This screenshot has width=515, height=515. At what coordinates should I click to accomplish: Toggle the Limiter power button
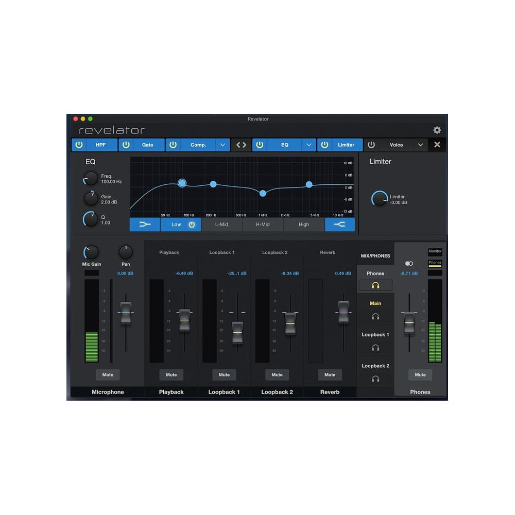pos(324,145)
